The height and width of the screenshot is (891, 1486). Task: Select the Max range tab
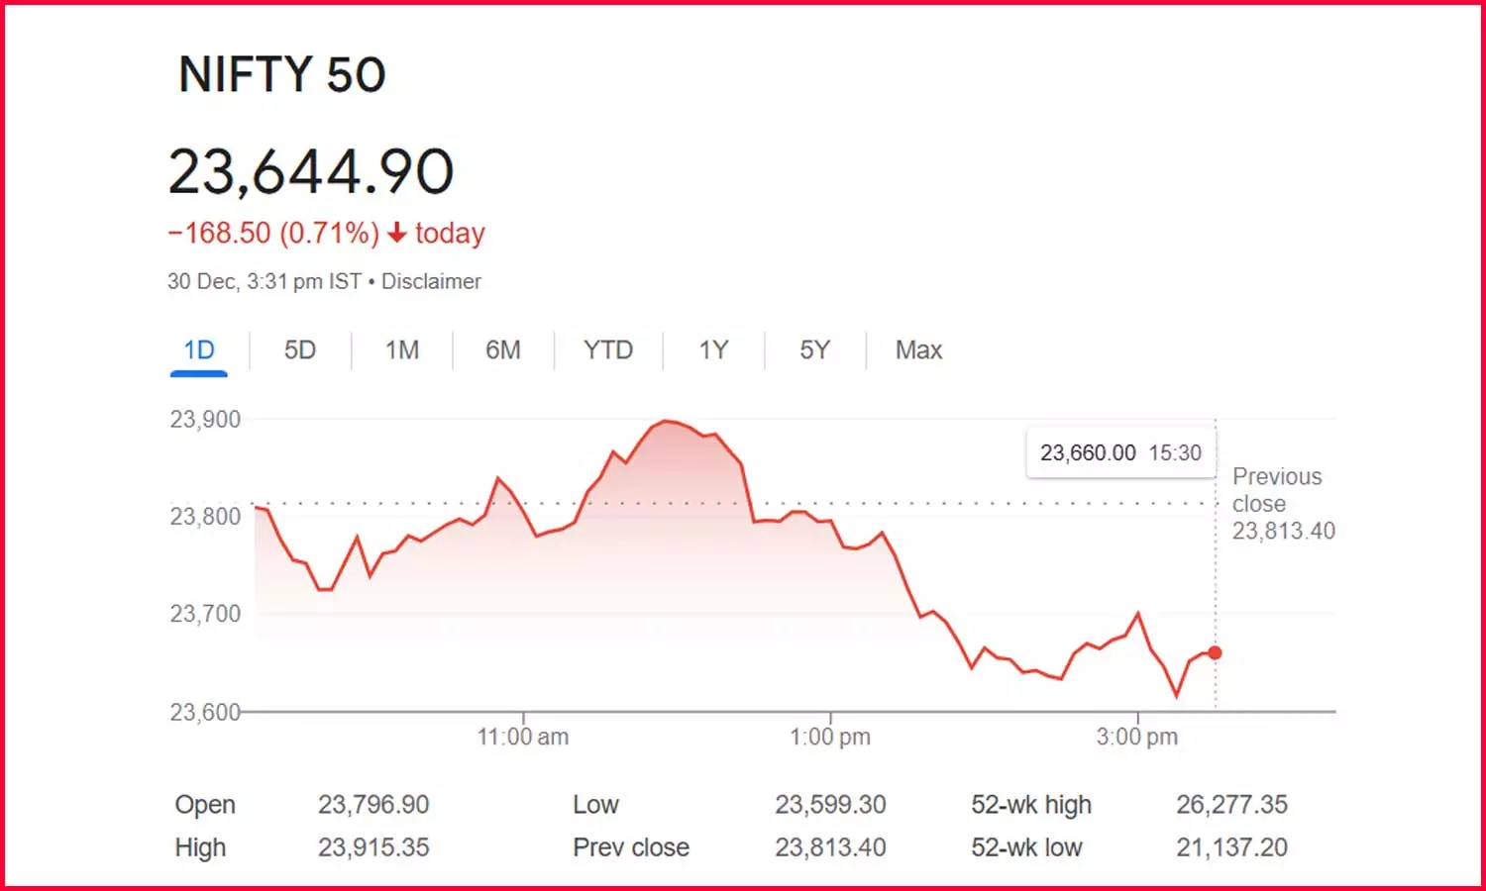click(918, 350)
